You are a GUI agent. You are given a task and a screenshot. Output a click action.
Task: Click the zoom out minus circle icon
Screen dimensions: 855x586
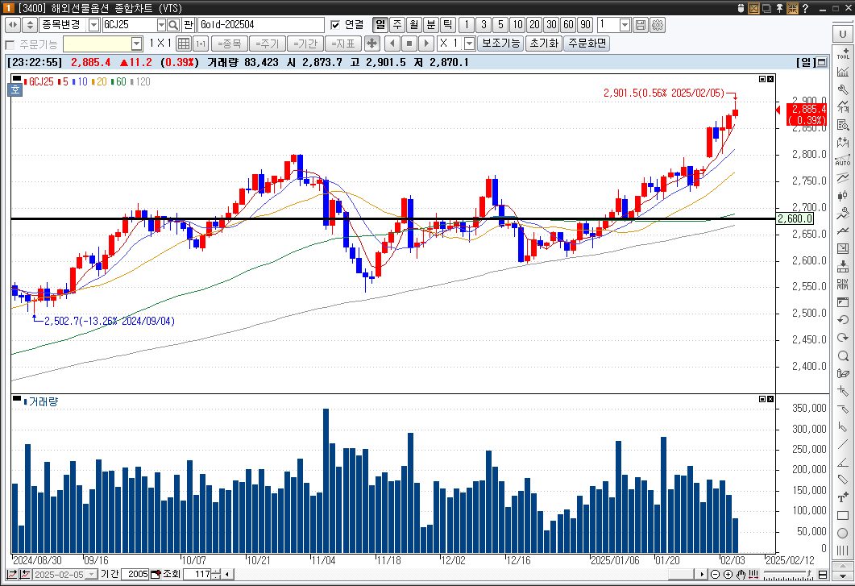pyautogui.click(x=716, y=574)
